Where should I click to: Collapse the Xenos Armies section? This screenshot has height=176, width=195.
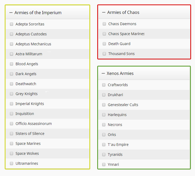coord(103,73)
